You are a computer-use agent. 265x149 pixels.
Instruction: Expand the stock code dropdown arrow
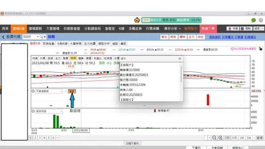click(x=38, y=37)
